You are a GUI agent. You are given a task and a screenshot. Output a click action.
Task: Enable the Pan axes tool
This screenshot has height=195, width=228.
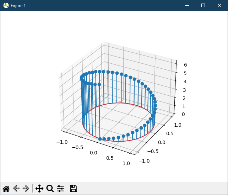click(x=39, y=189)
